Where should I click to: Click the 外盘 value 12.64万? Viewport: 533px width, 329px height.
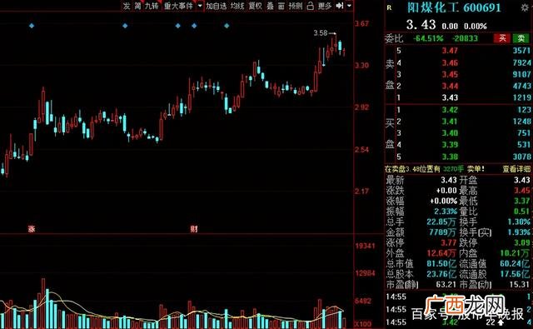point(441,253)
